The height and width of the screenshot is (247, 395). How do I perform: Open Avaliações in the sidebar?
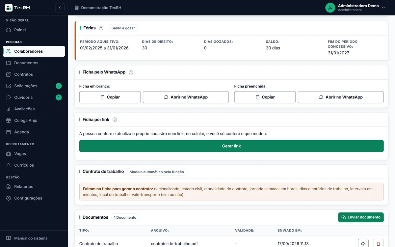tap(34, 109)
